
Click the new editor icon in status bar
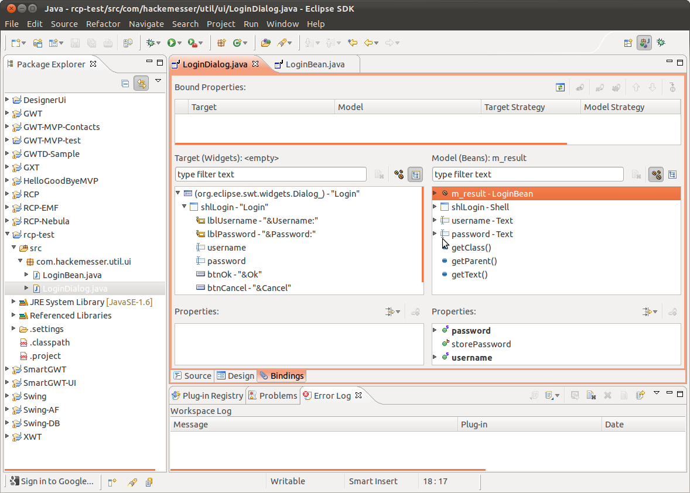click(x=112, y=482)
